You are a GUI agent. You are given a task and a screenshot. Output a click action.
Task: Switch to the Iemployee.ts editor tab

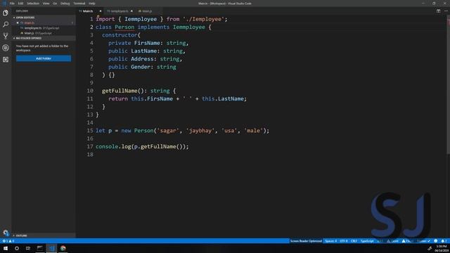(x=120, y=11)
